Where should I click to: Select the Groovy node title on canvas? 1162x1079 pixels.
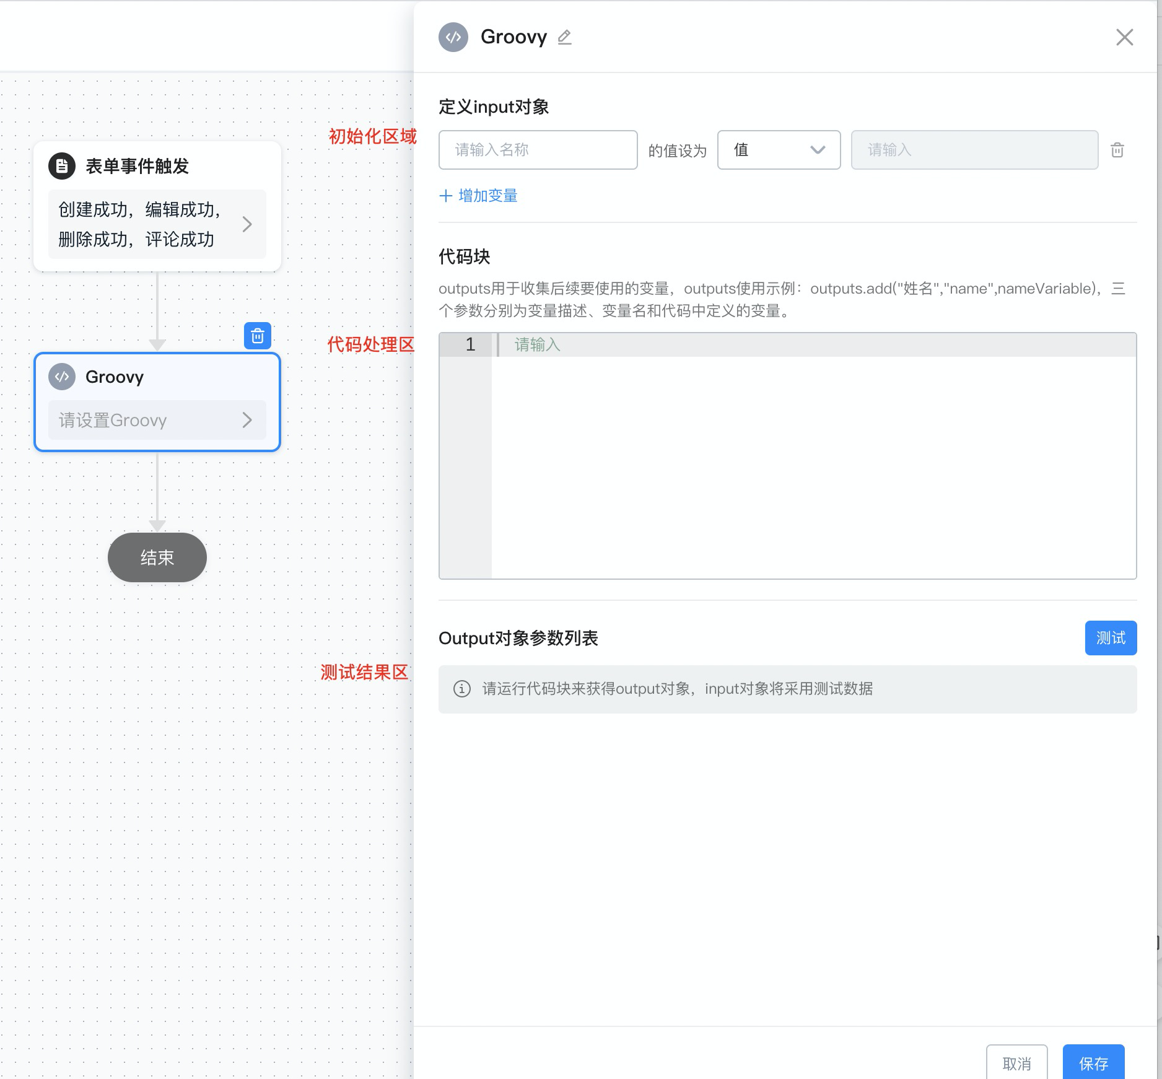[115, 377]
